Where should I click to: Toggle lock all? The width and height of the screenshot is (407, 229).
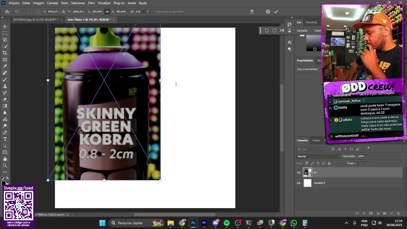click(x=329, y=163)
